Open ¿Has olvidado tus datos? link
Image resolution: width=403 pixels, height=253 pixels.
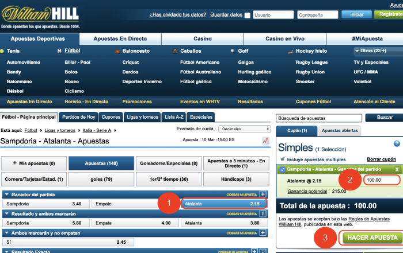[x=177, y=15]
